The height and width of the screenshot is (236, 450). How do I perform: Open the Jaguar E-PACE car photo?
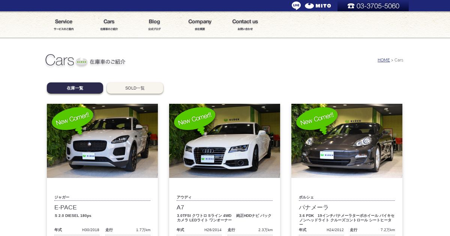(102, 141)
